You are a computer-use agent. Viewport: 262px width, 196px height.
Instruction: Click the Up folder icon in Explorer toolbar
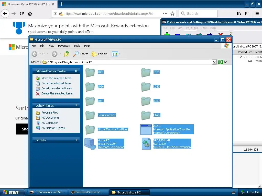click(x=67, y=54)
